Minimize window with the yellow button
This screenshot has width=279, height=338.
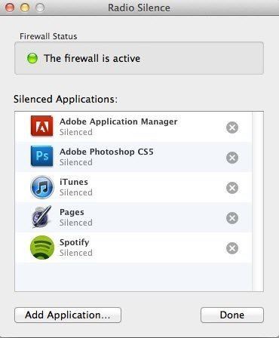pyautogui.click(x=25, y=8)
